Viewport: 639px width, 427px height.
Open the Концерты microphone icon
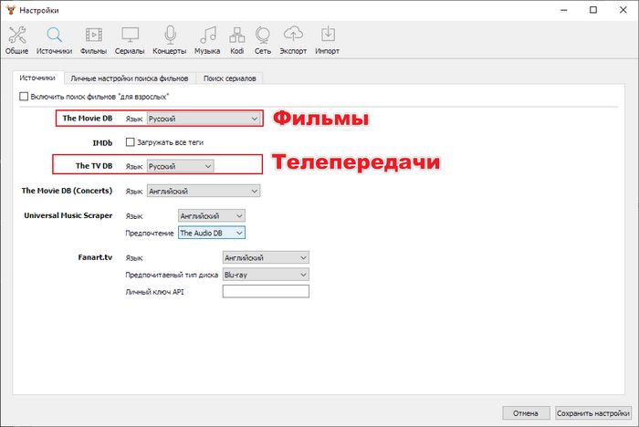click(x=170, y=38)
